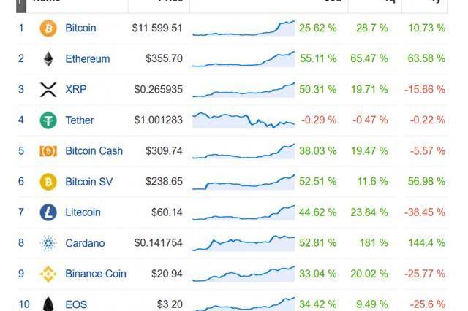The image size is (468, 311).
Task: Click the blue Litecoin logo icon
Action: (48, 212)
